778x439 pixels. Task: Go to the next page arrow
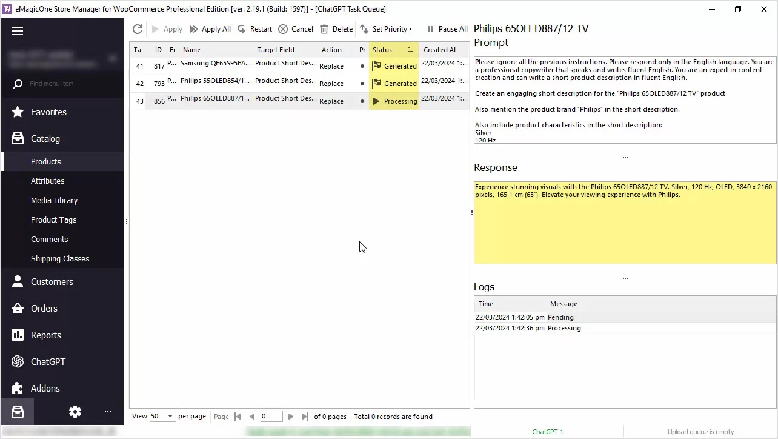[291, 417]
